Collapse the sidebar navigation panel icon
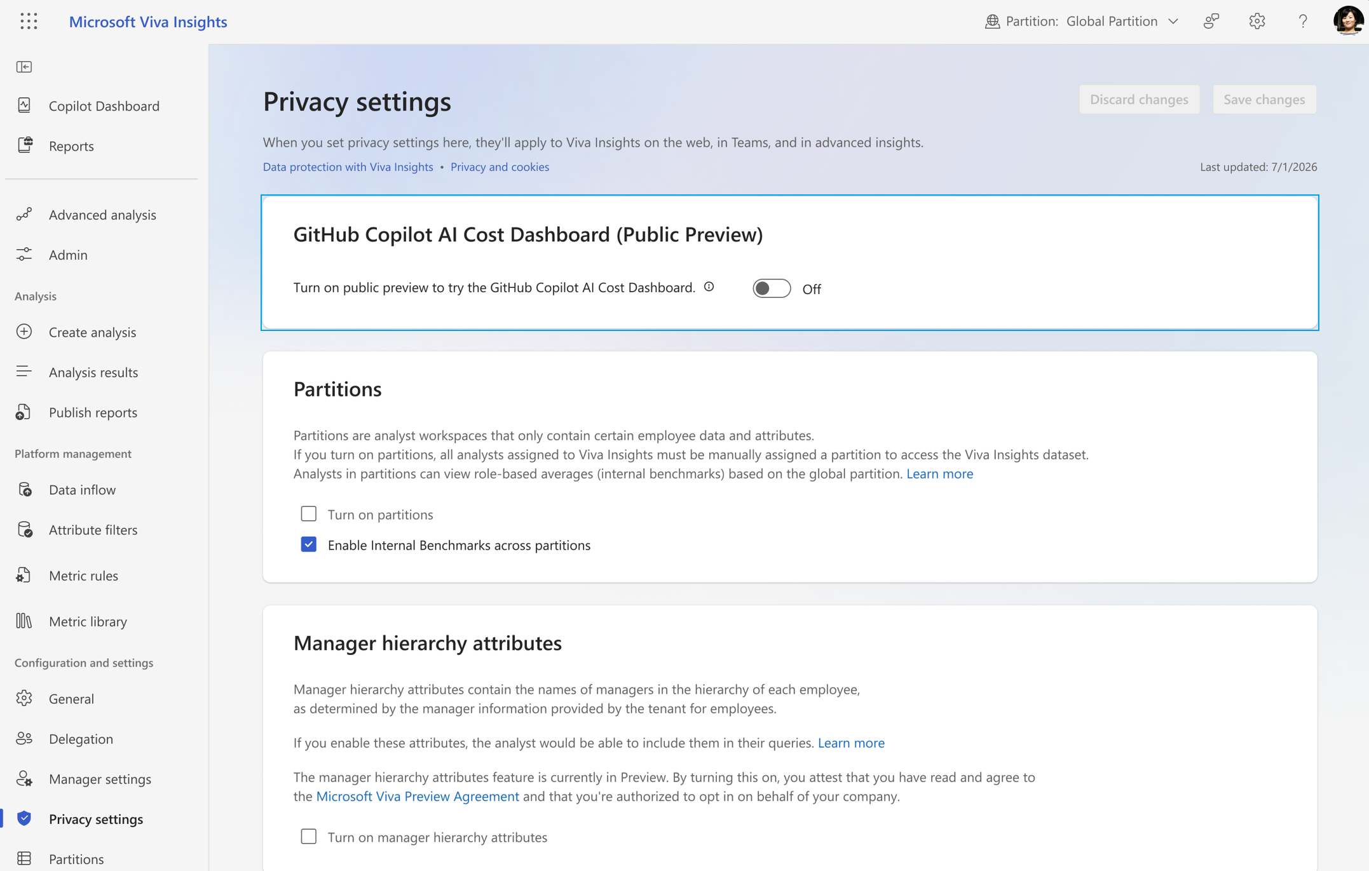This screenshot has width=1369, height=871. [24, 67]
